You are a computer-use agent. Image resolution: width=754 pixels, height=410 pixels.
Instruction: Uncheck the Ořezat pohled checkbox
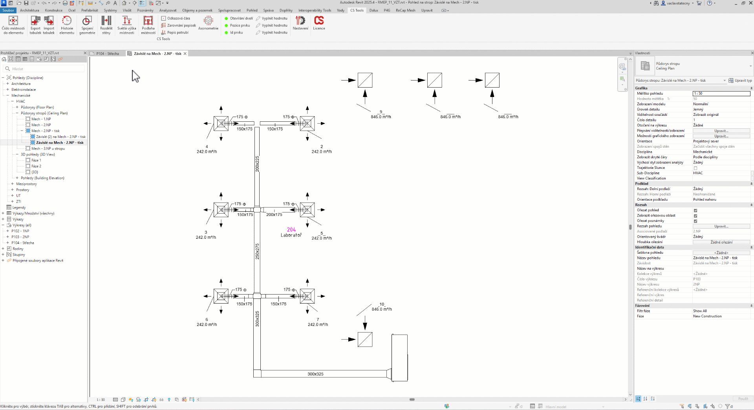coord(695,210)
